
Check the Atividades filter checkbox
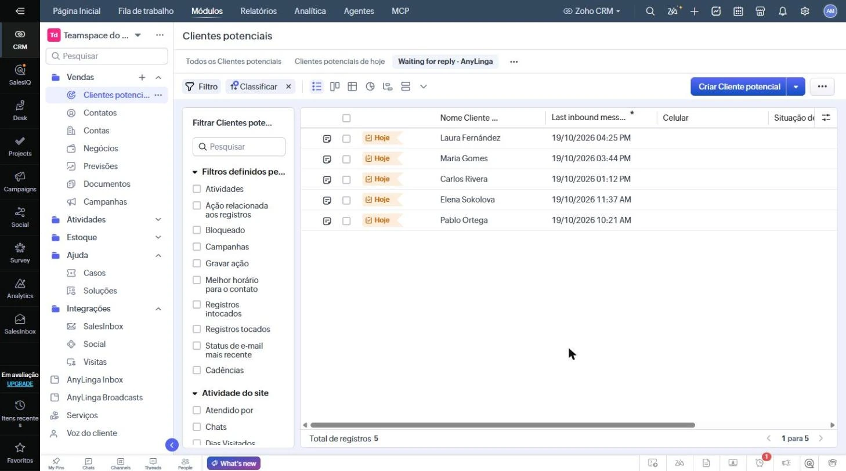point(197,189)
